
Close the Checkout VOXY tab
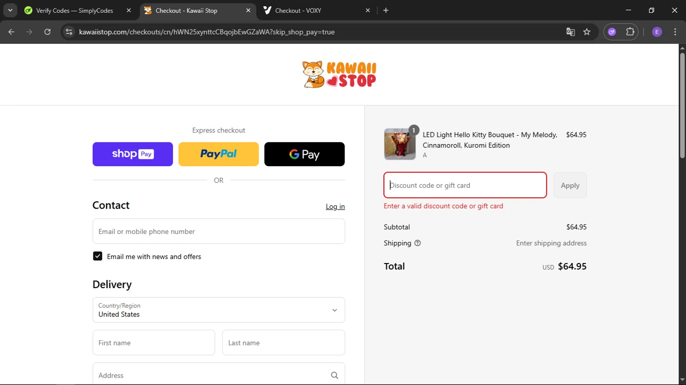click(368, 10)
